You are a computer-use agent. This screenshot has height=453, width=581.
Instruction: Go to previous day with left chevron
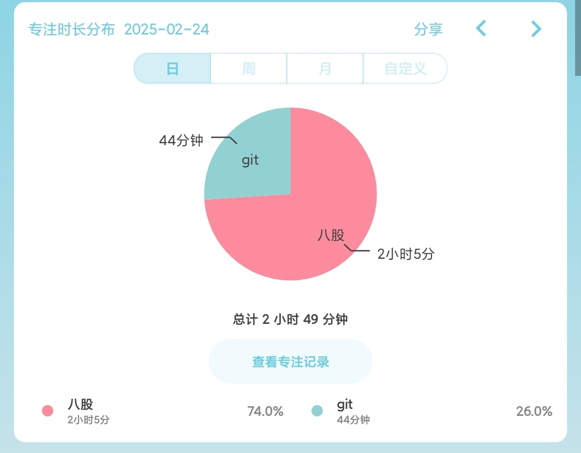tap(481, 29)
